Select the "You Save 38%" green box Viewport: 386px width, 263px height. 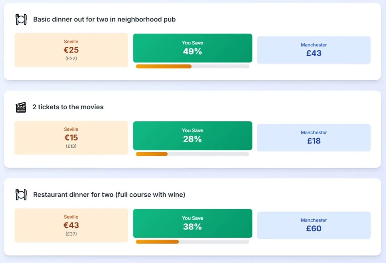192,223
